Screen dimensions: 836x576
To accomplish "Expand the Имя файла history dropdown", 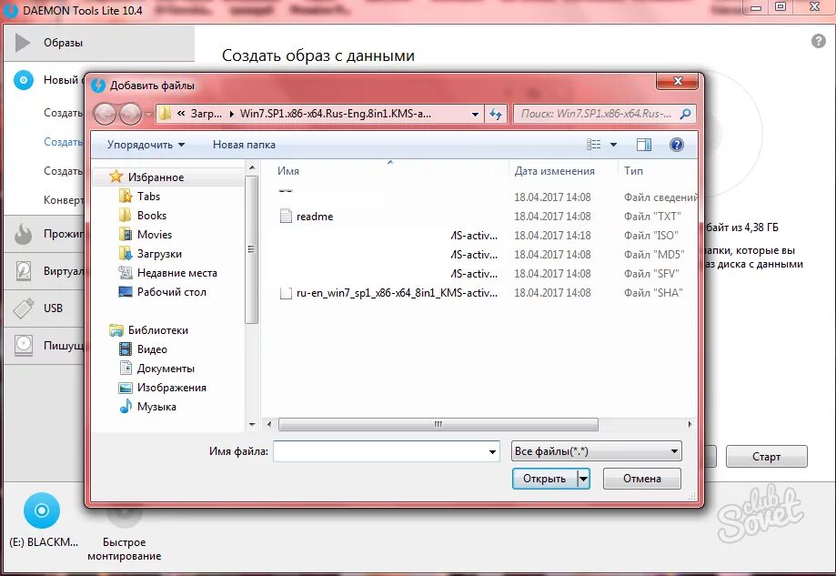I will pos(492,451).
